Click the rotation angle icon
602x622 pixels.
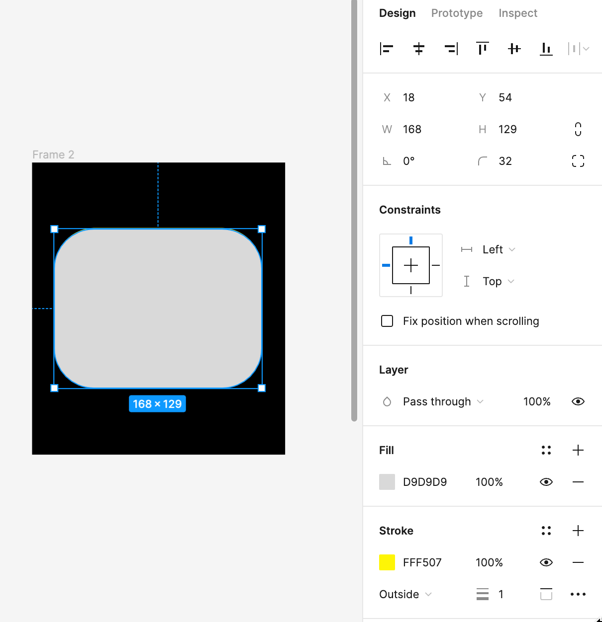point(387,161)
